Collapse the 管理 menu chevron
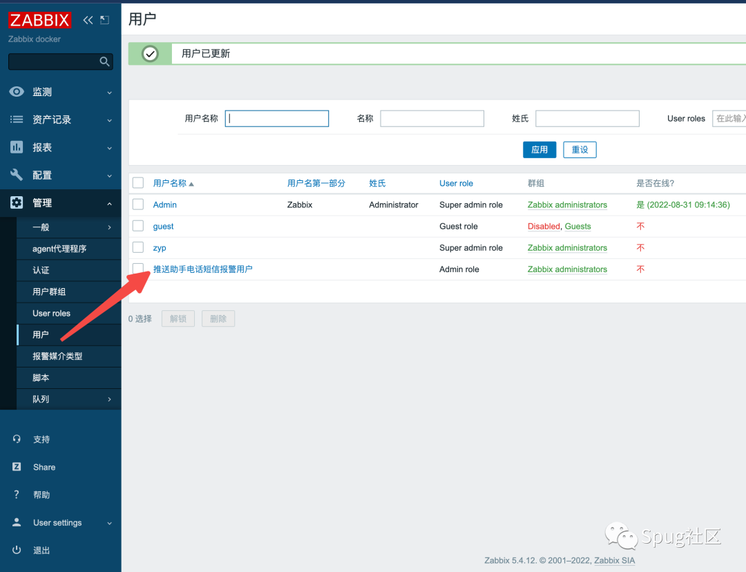The height and width of the screenshot is (572, 746). [109, 203]
